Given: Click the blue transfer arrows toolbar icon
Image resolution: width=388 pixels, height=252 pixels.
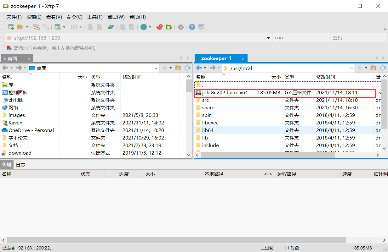Looking at the screenshot, I should click(111, 27).
